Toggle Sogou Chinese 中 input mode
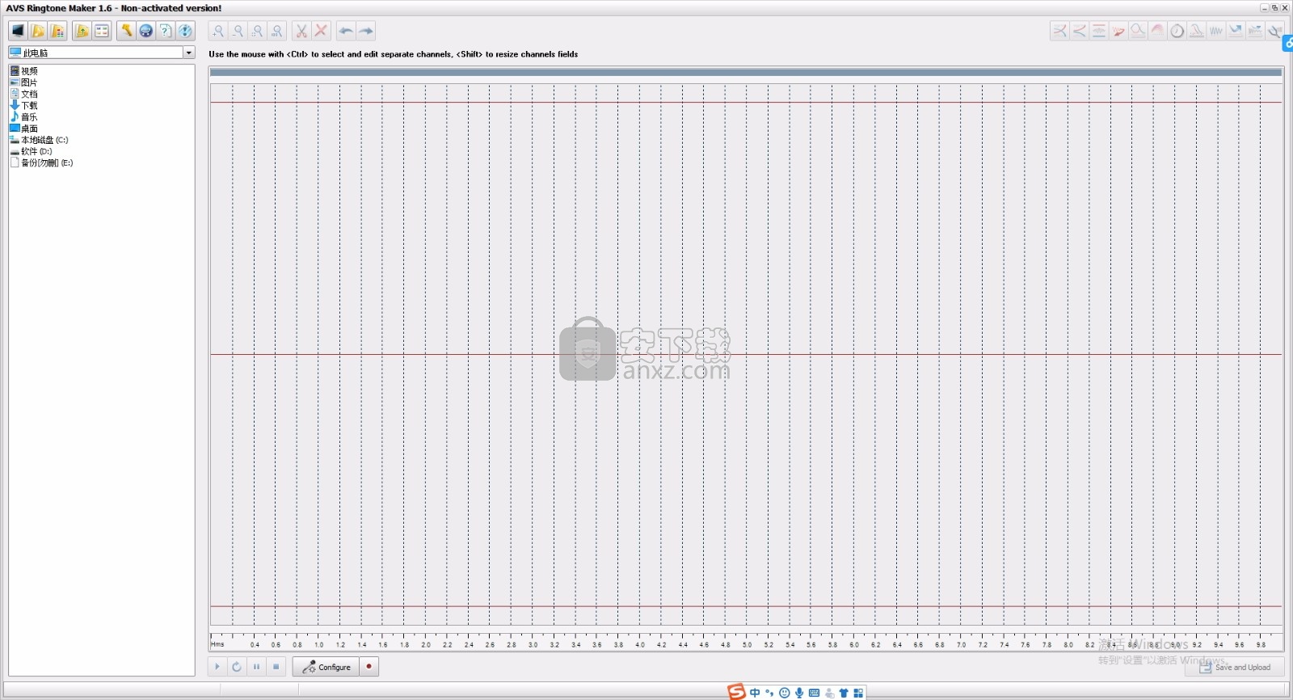1293x700 pixels. coord(755,693)
